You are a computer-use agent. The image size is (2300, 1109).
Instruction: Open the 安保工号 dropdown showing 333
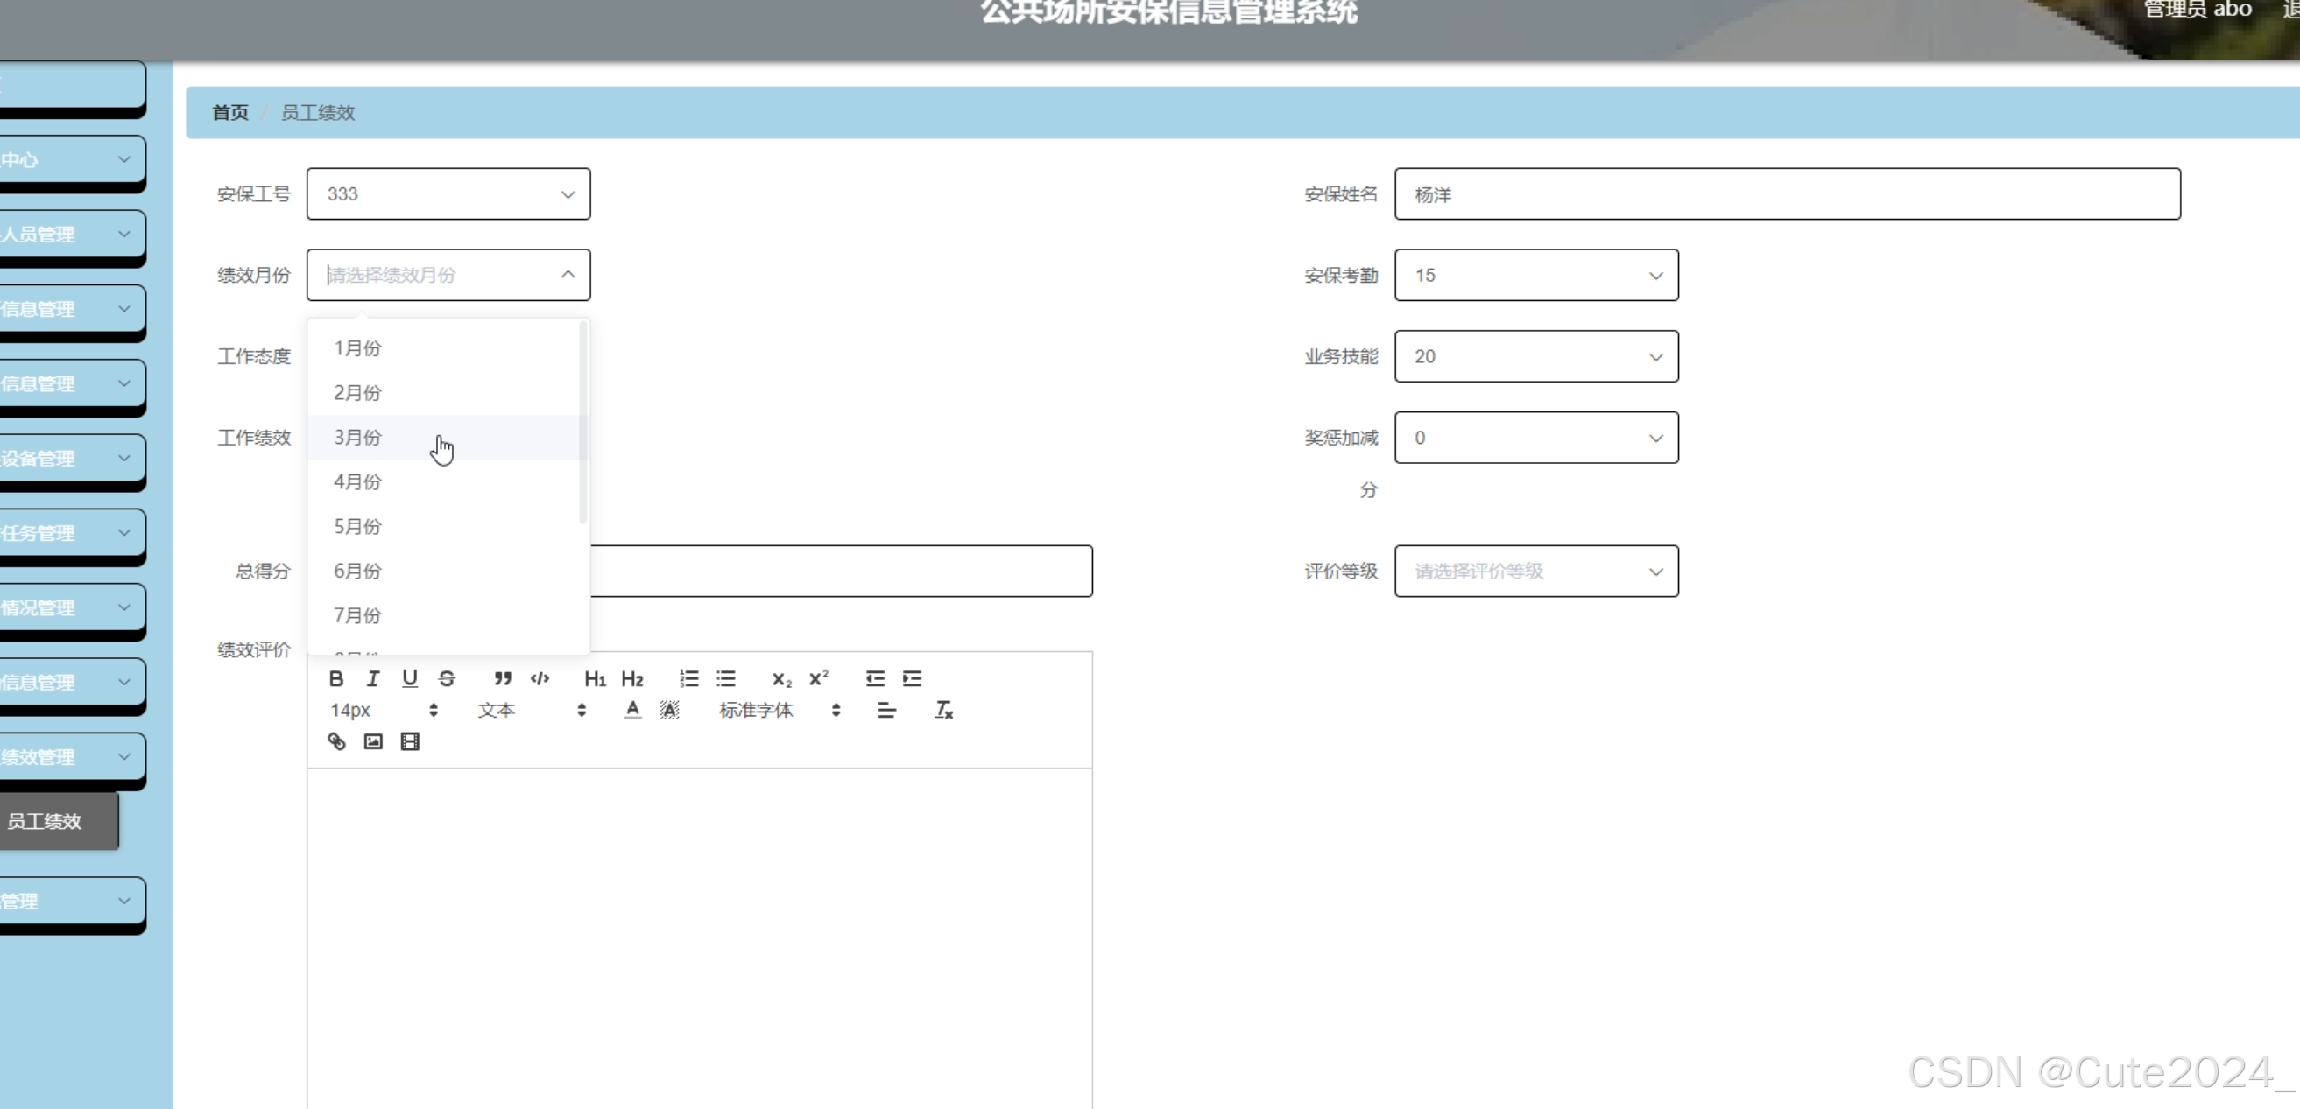[x=448, y=193]
